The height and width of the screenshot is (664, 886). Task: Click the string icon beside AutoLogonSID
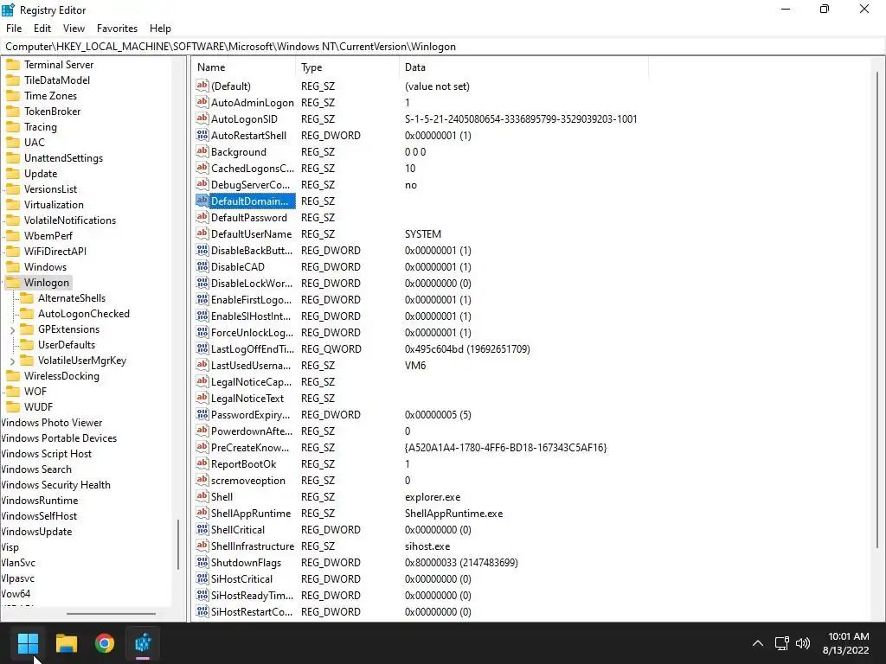202,118
